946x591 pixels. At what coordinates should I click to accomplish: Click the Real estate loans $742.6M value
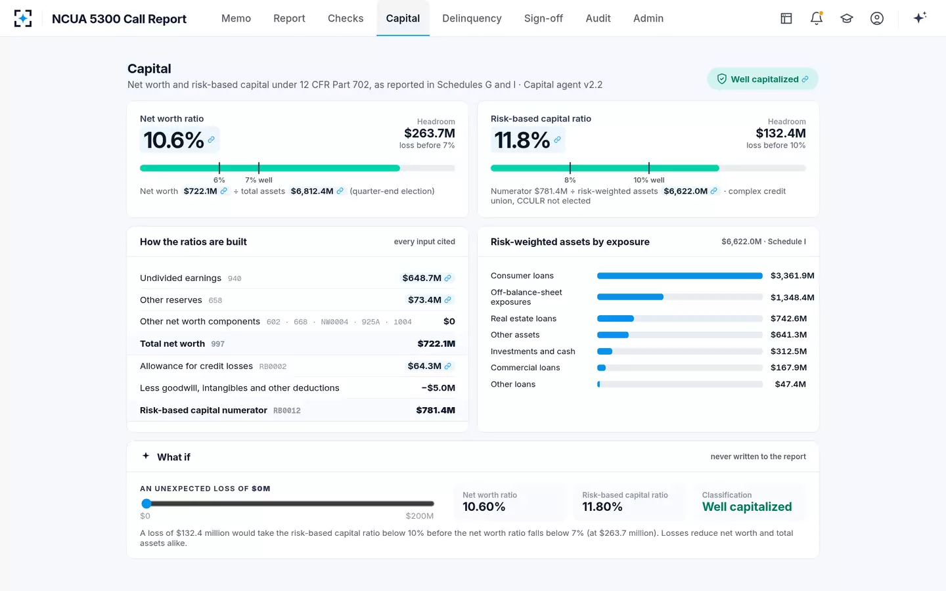click(x=788, y=318)
